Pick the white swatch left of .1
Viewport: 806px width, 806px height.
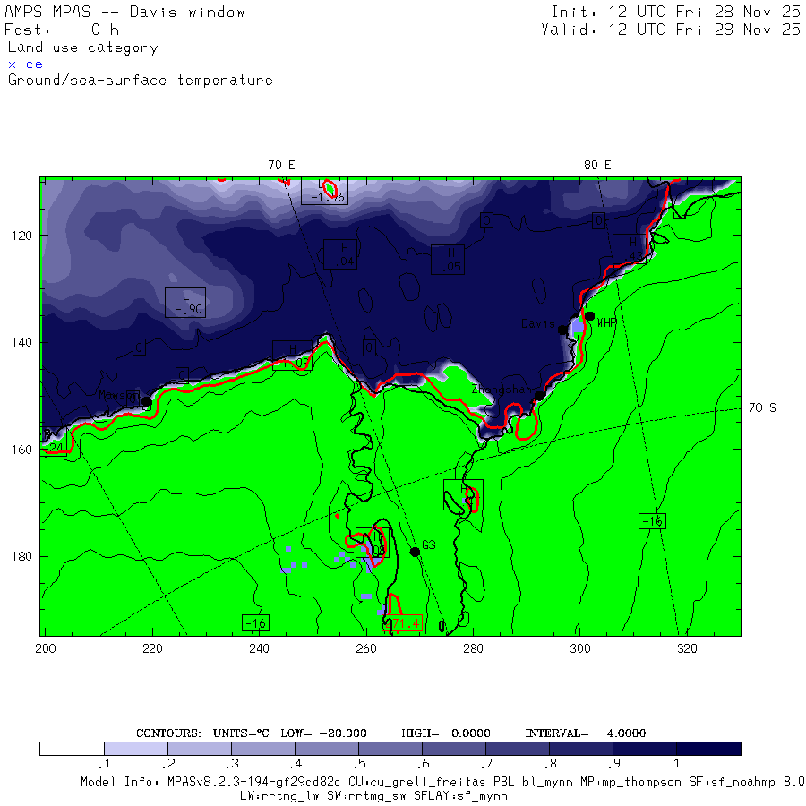click(72, 749)
